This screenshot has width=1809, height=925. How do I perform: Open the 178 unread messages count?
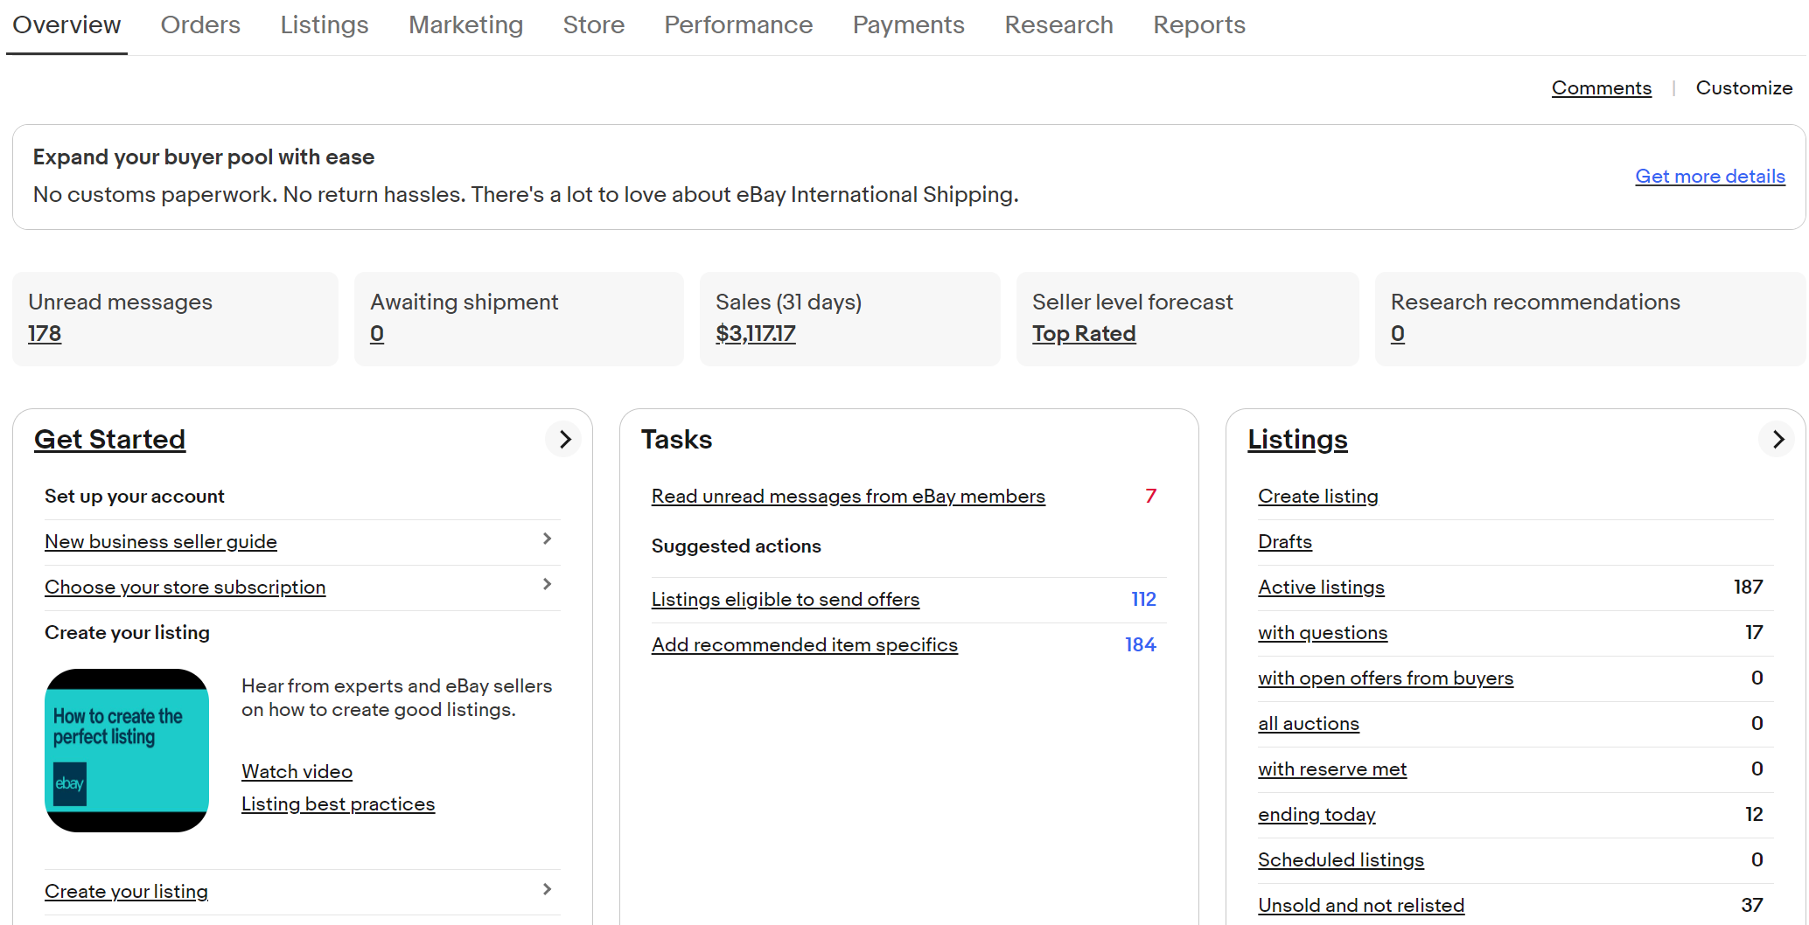click(45, 334)
